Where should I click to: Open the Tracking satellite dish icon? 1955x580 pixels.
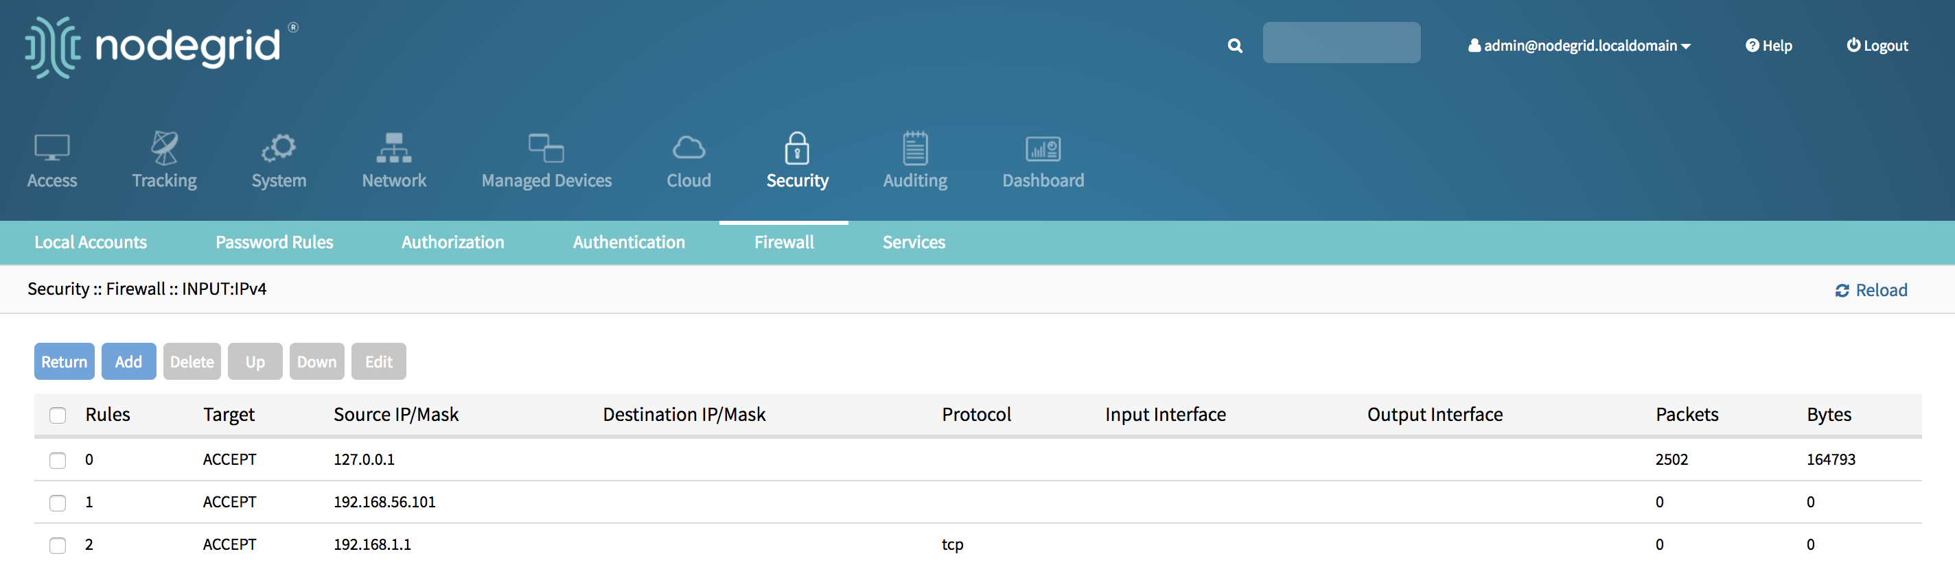[165, 148]
